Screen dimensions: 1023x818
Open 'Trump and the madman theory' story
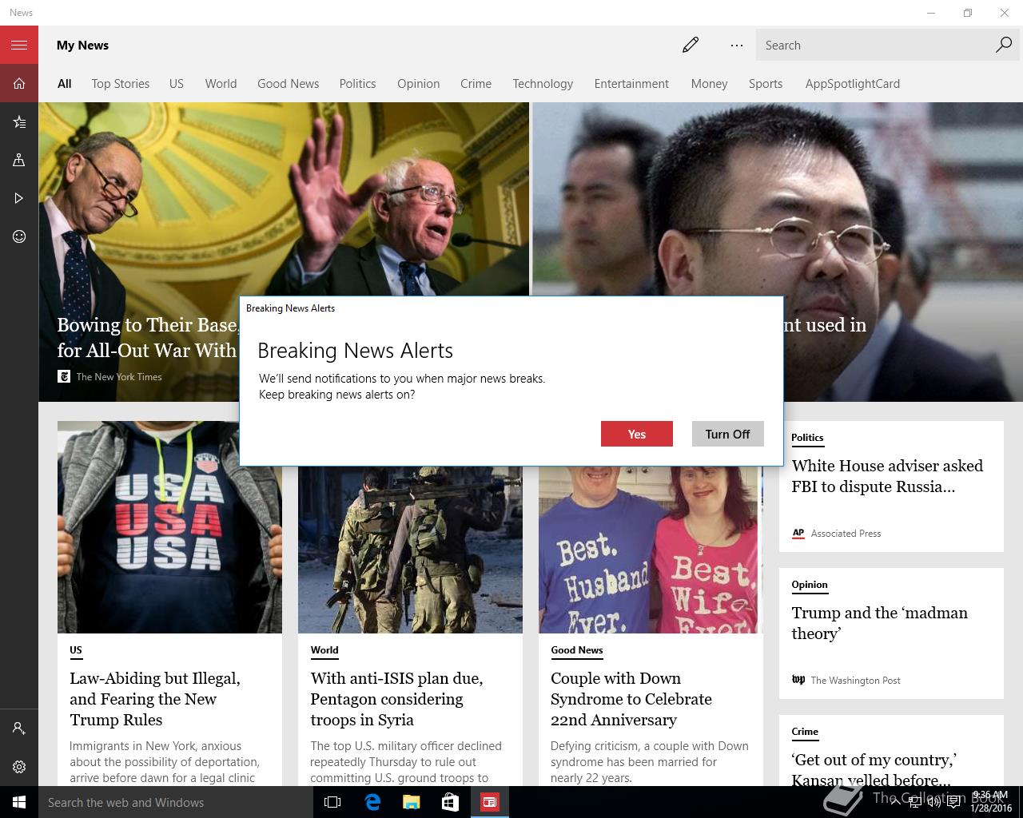click(x=879, y=623)
